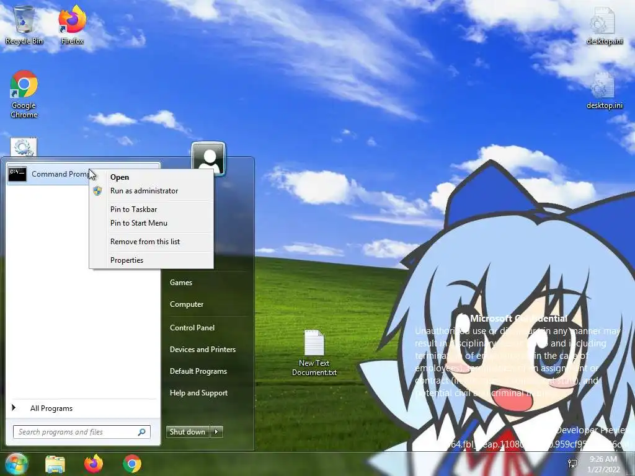Screen dimensions: 635x476
Task: Open File Explorer from the taskbar
Action: (55, 464)
